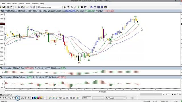Click the Tile windows in grid icon
This screenshot has width=182, height=102.
point(102,7)
